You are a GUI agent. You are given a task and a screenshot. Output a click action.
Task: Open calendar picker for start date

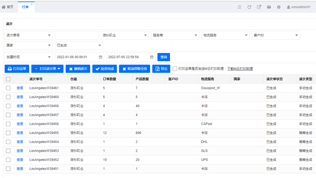[x=101, y=57]
